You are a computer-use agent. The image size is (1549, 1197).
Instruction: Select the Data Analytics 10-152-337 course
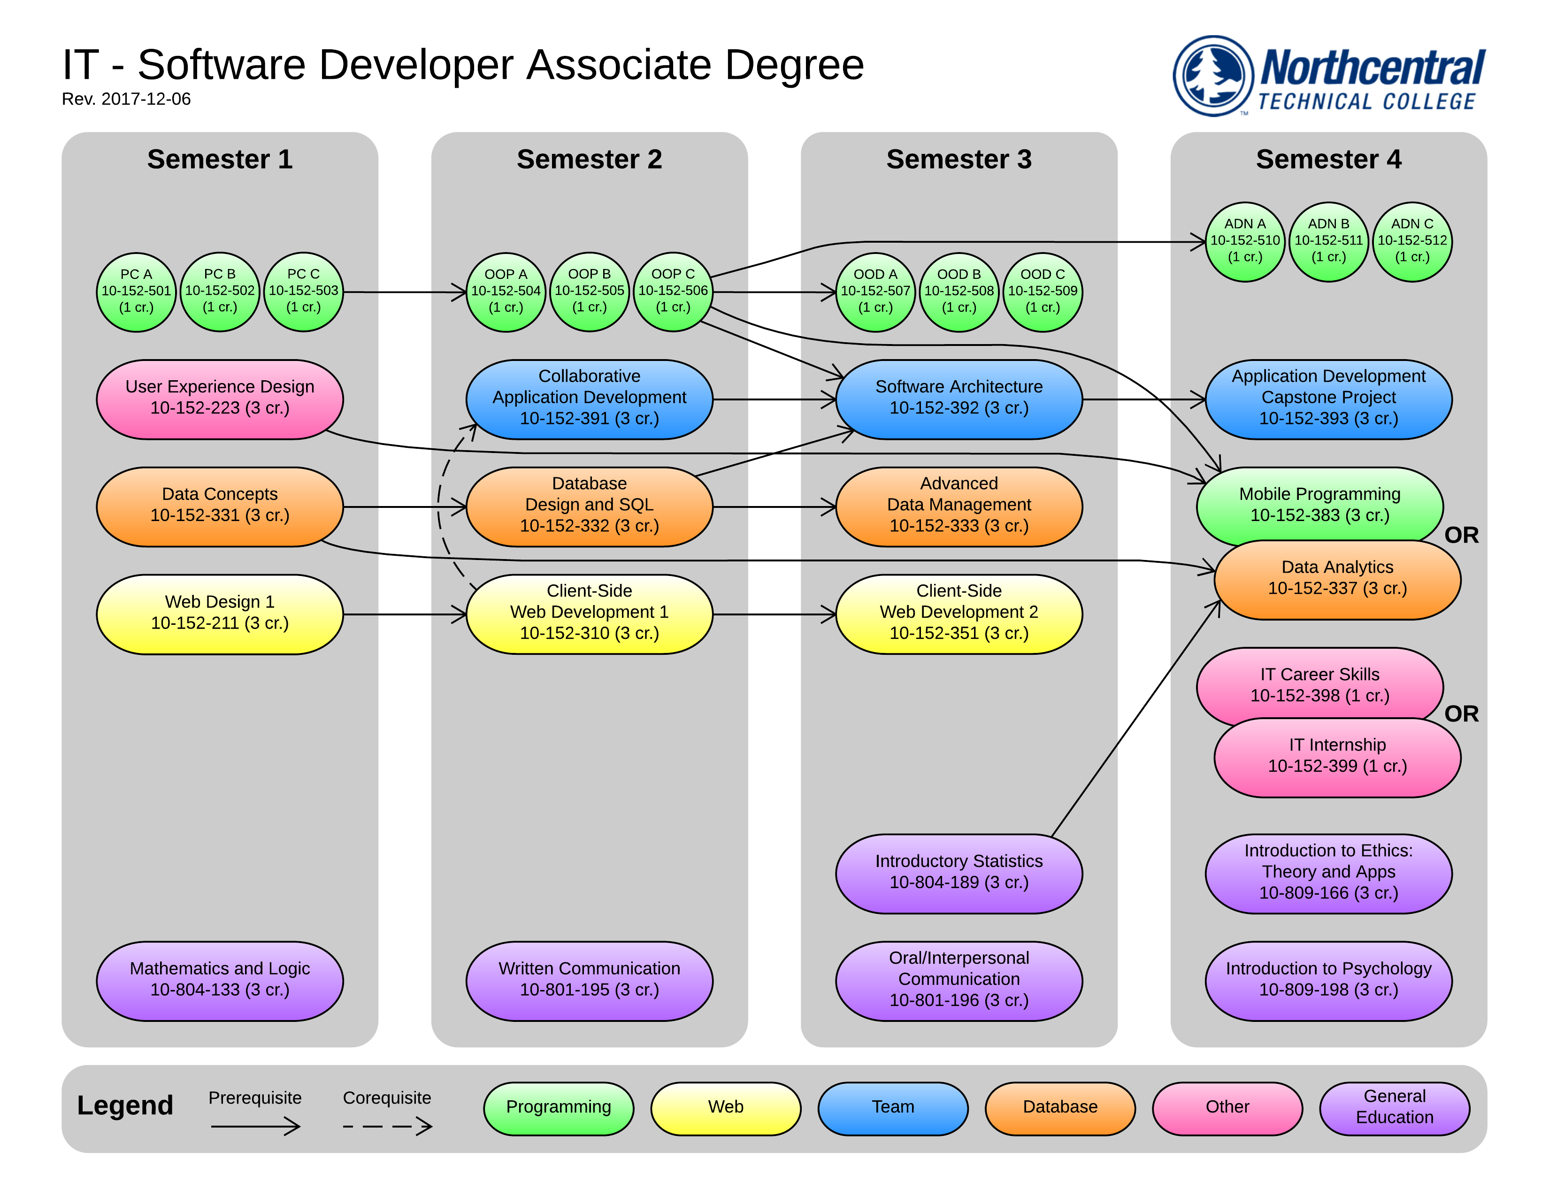coord(1337,579)
